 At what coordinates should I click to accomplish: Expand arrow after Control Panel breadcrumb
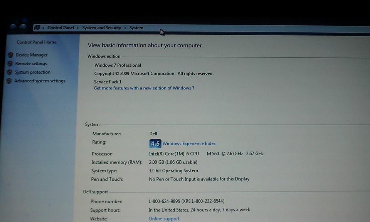click(x=78, y=28)
